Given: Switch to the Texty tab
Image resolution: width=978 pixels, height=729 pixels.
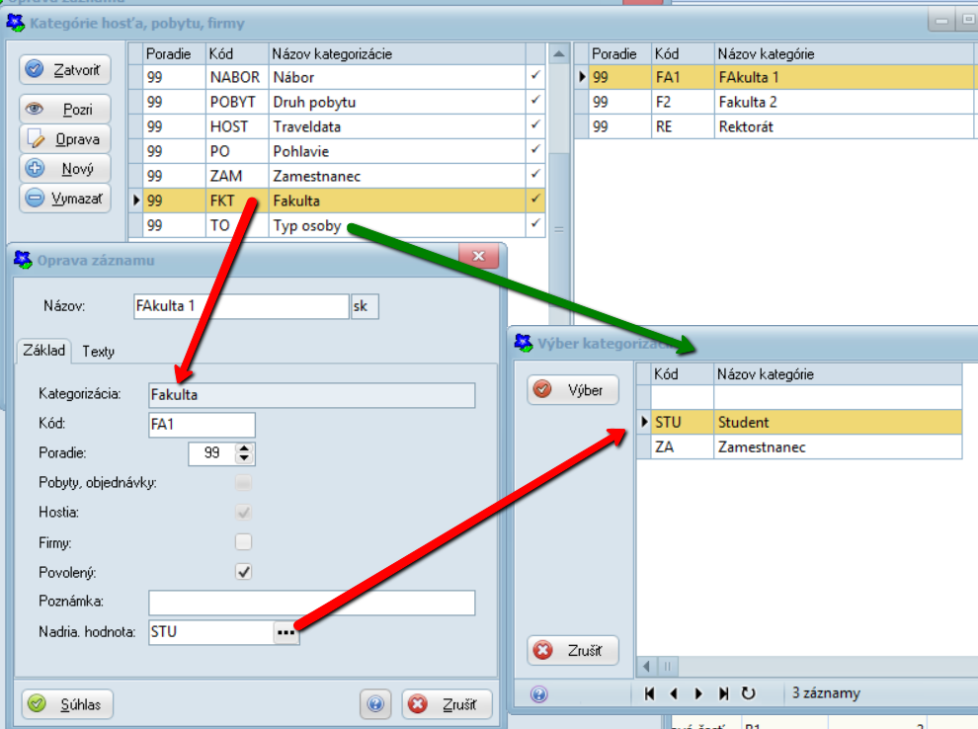Looking at the screenshot, I should pos(98,351).
